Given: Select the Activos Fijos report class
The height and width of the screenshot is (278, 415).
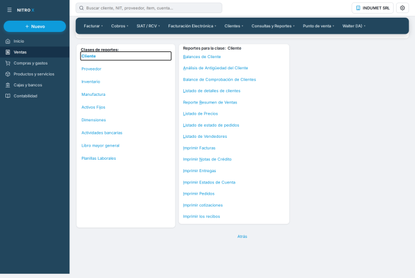Looking at the screenshot, I should click(94, 107).
